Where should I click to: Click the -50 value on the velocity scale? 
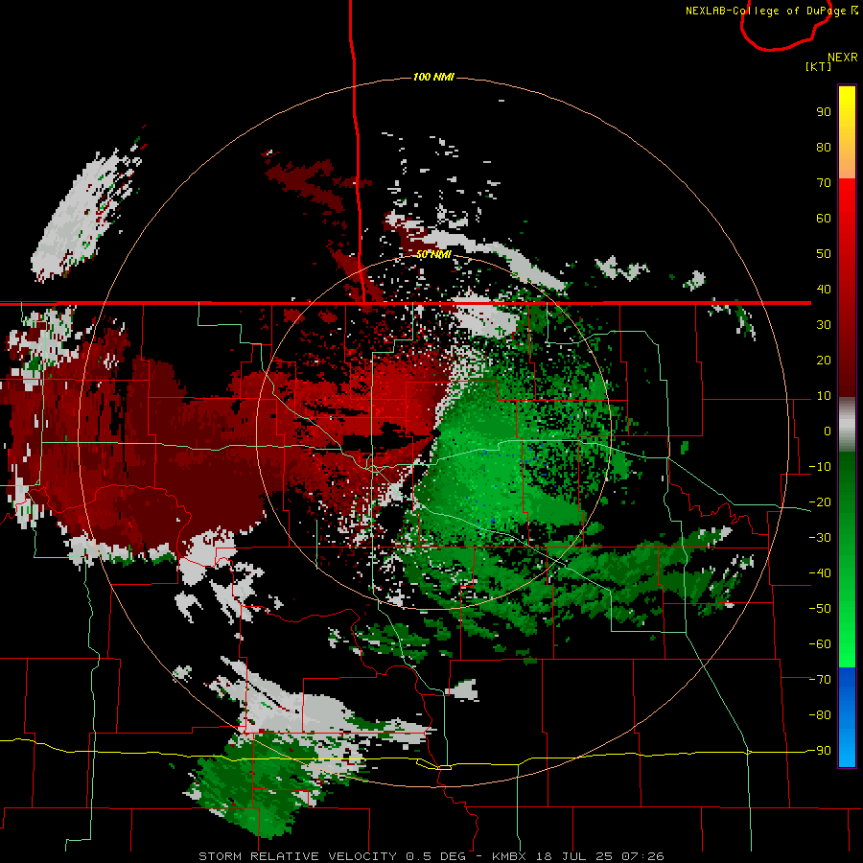820,609
